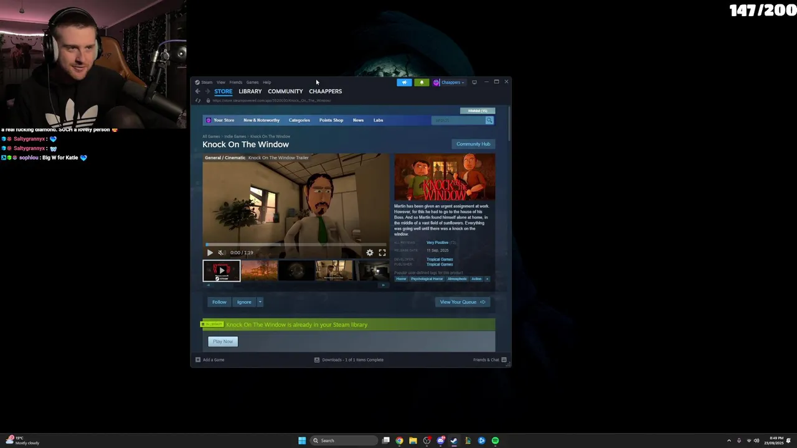
Task: Open trailer video settings gear
Action: coord(370,253)
